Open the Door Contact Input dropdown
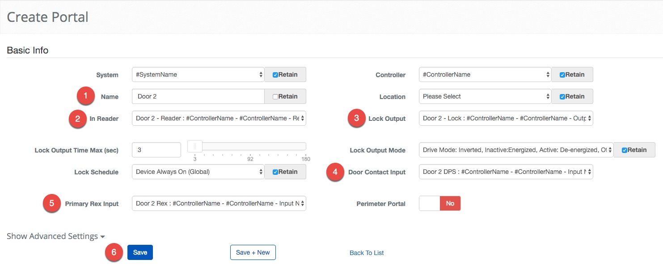Image resolution: width=663 pixels, height=272 pixels. [x=506, y=172]
